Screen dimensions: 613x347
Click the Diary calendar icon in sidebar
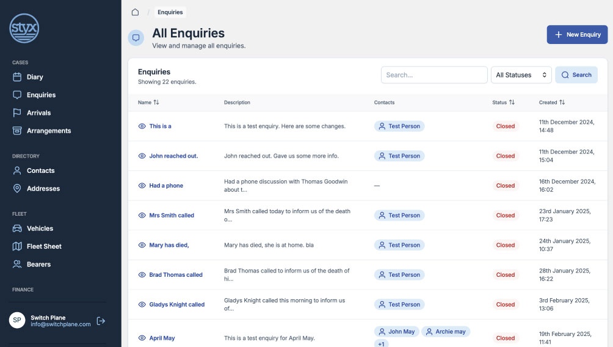(17, 77)
